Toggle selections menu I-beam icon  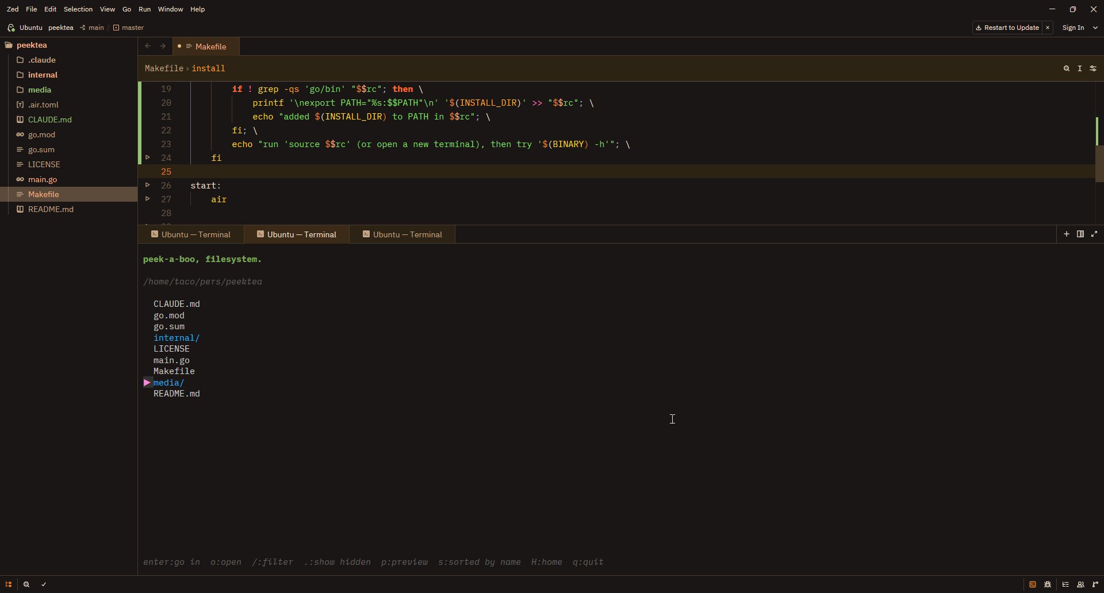[1080, 68]
